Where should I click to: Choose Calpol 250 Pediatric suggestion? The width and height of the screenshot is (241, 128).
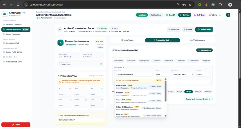(x=139, y=108)
